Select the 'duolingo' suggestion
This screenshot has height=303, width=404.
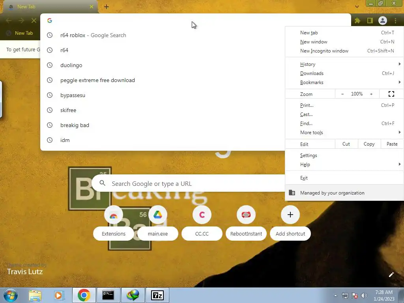163,65
